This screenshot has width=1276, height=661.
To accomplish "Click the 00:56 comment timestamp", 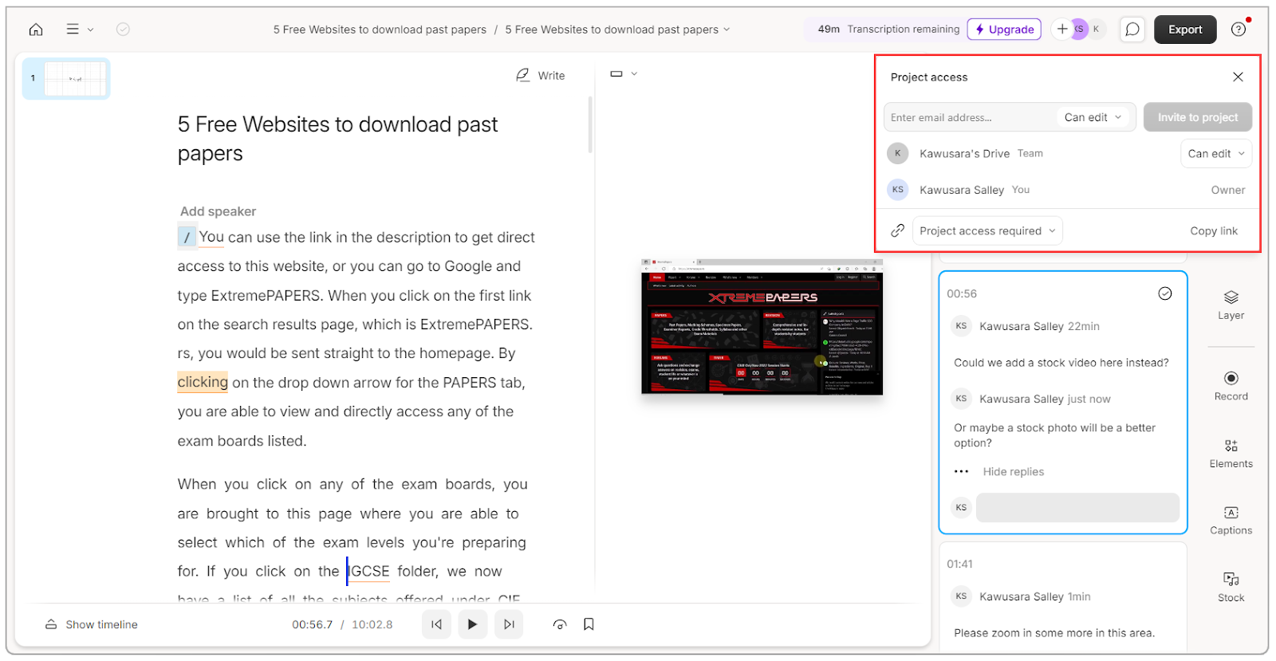I will point(962,293).
